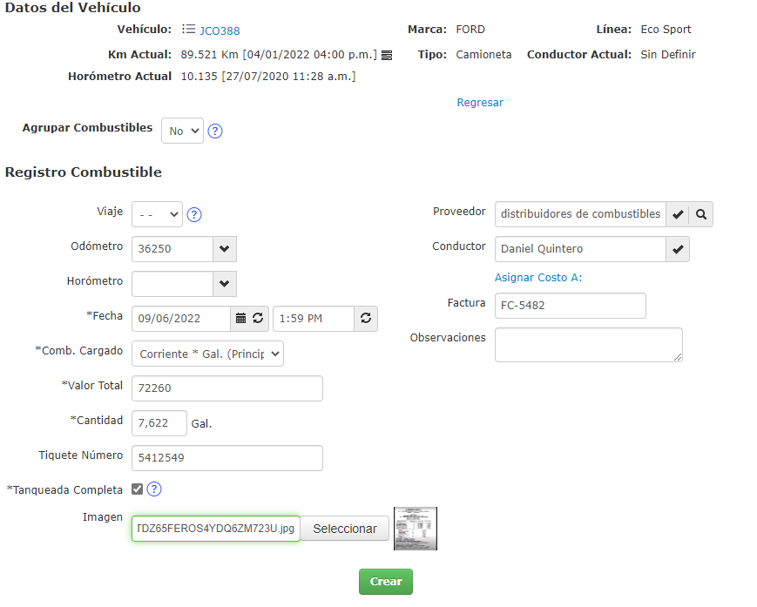This screenshot has width=757, height=607.
Task: Click help icon next to Tanqueada Completa
Action: 154,489
